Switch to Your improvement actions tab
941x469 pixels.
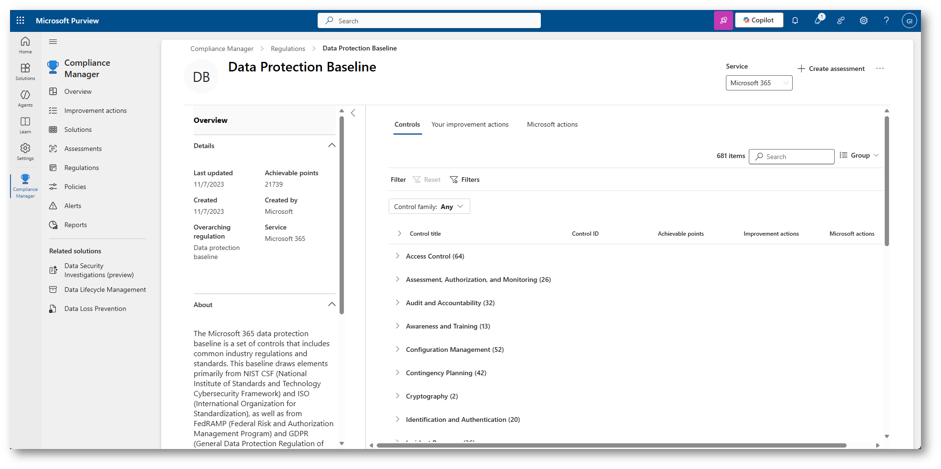coord(470,125)
